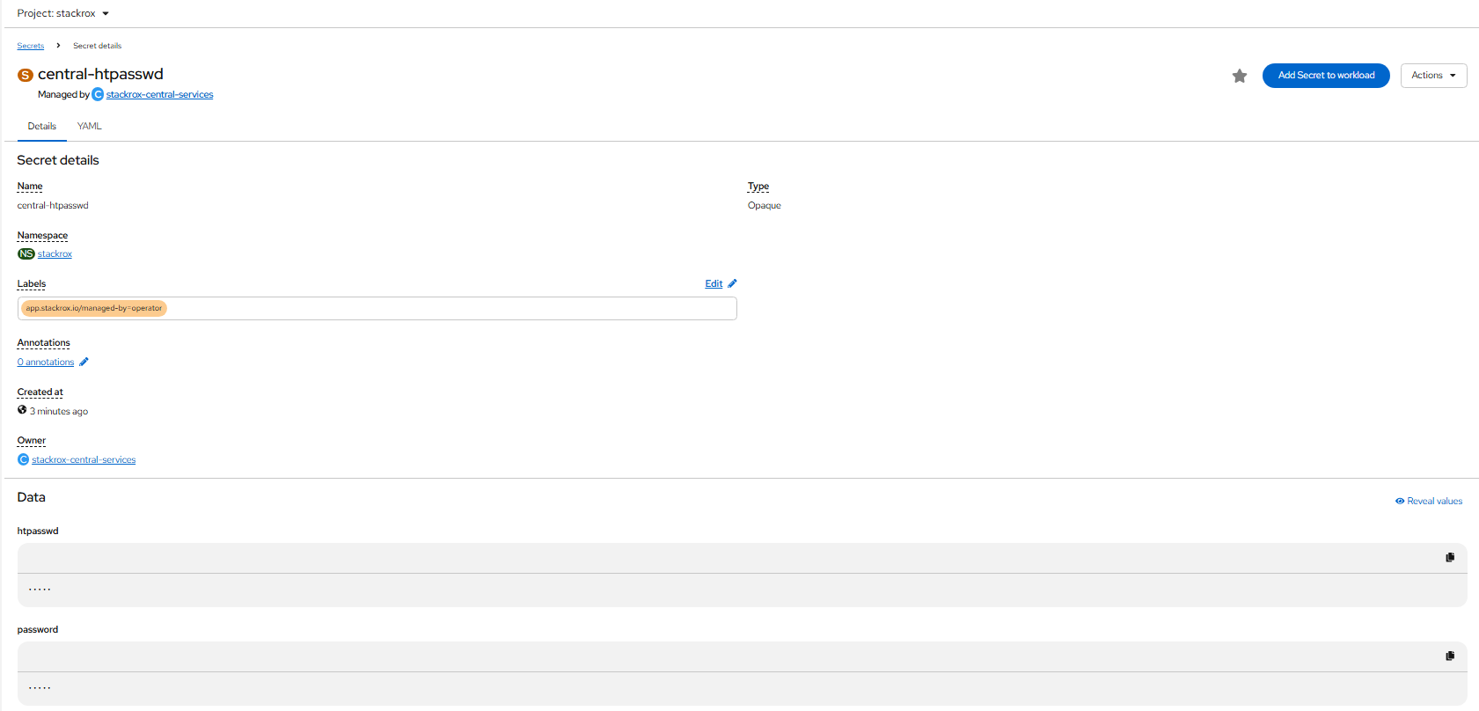This screenshot has height=711, width=1479.
Task: Click the pencil icon beside Labels Edit
Action: click(732, 283)
